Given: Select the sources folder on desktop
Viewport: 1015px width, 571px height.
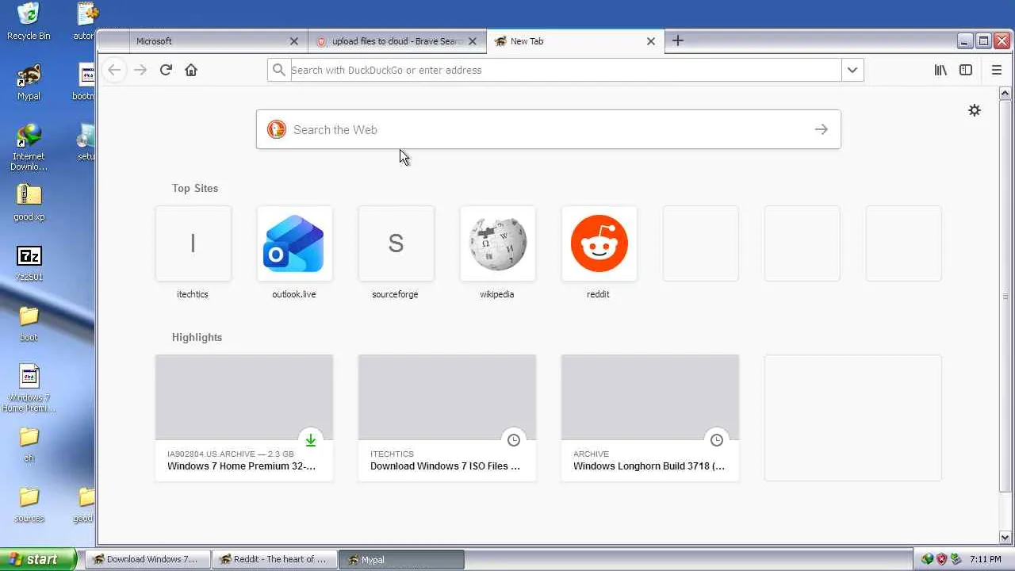Looking at the screenshot, I should click(29, 504).
